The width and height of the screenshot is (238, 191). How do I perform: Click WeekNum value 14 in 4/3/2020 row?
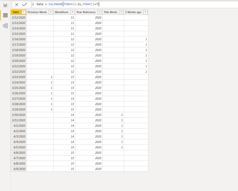pyautogui.click(x=64, y=136)
